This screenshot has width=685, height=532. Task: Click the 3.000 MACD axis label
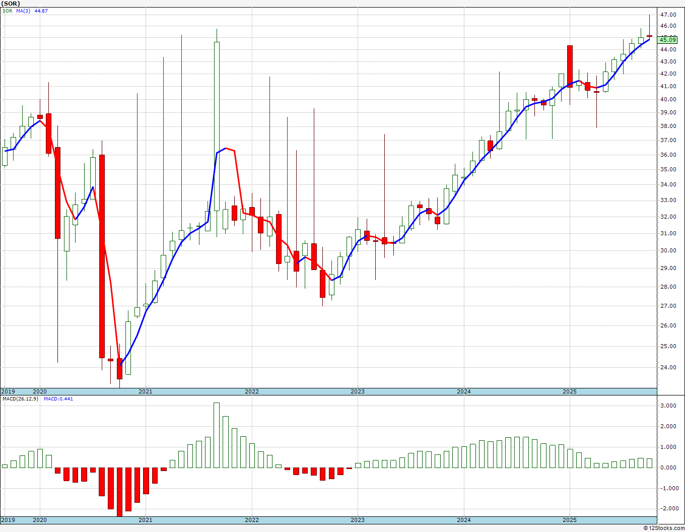pos(668,406)
